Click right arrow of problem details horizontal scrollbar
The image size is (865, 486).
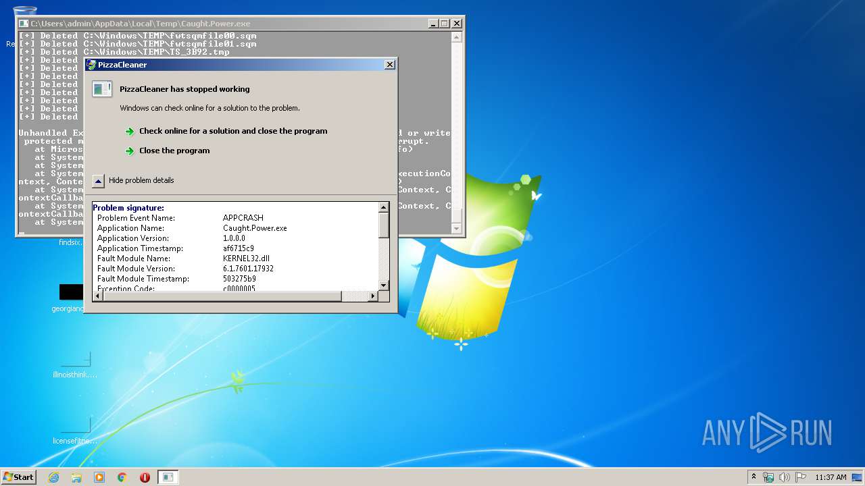tap(372, 296)
